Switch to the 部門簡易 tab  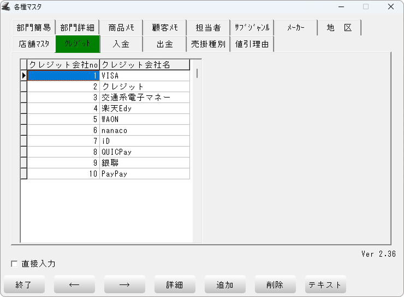34,28
